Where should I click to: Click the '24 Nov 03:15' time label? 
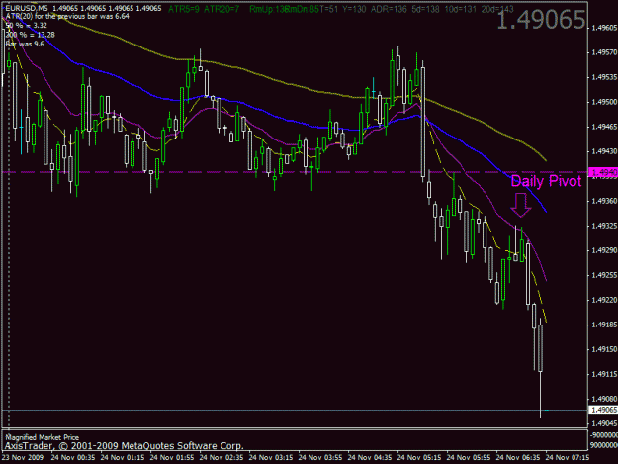coord(271,458)
